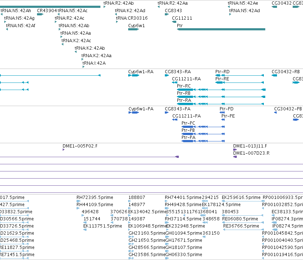Viewport: 303px width, 260px height.
Task: Open the EK113751.5prime EST label
Action: pos(103,226)
